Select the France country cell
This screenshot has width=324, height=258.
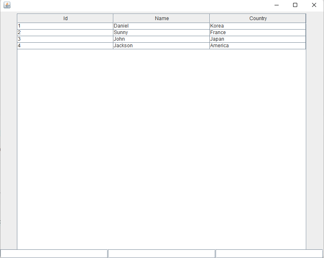[258, 32]
